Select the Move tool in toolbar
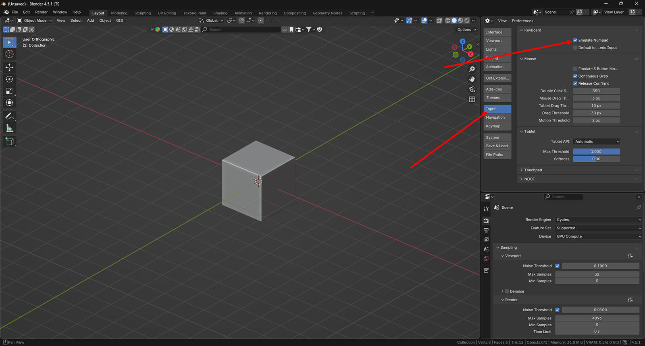 (x=9, y=67)
